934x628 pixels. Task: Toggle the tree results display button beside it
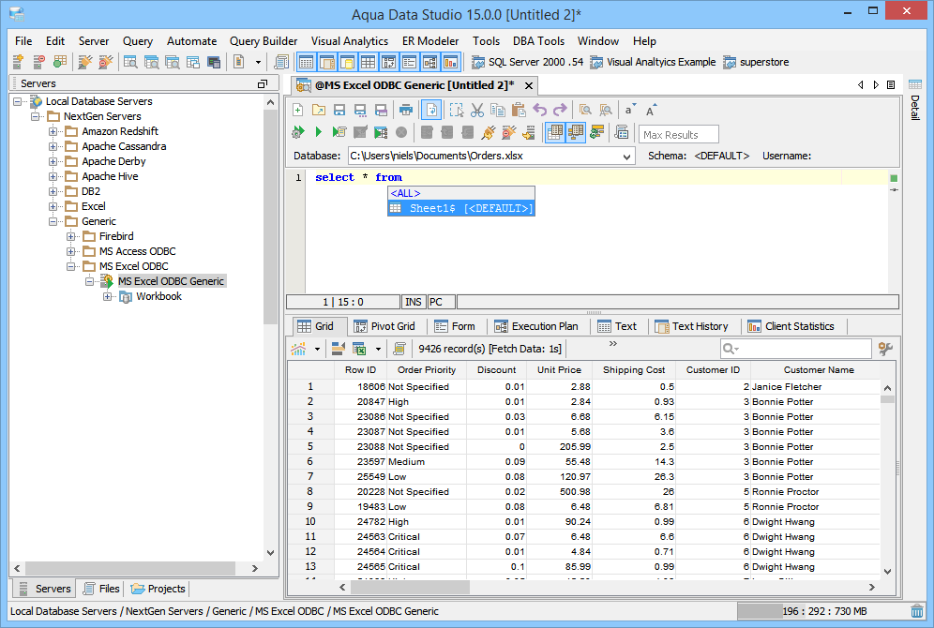576,132
